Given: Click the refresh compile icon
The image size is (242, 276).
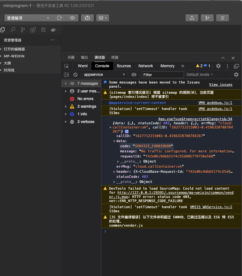Looking at the screenshot, I should [59, 18].
